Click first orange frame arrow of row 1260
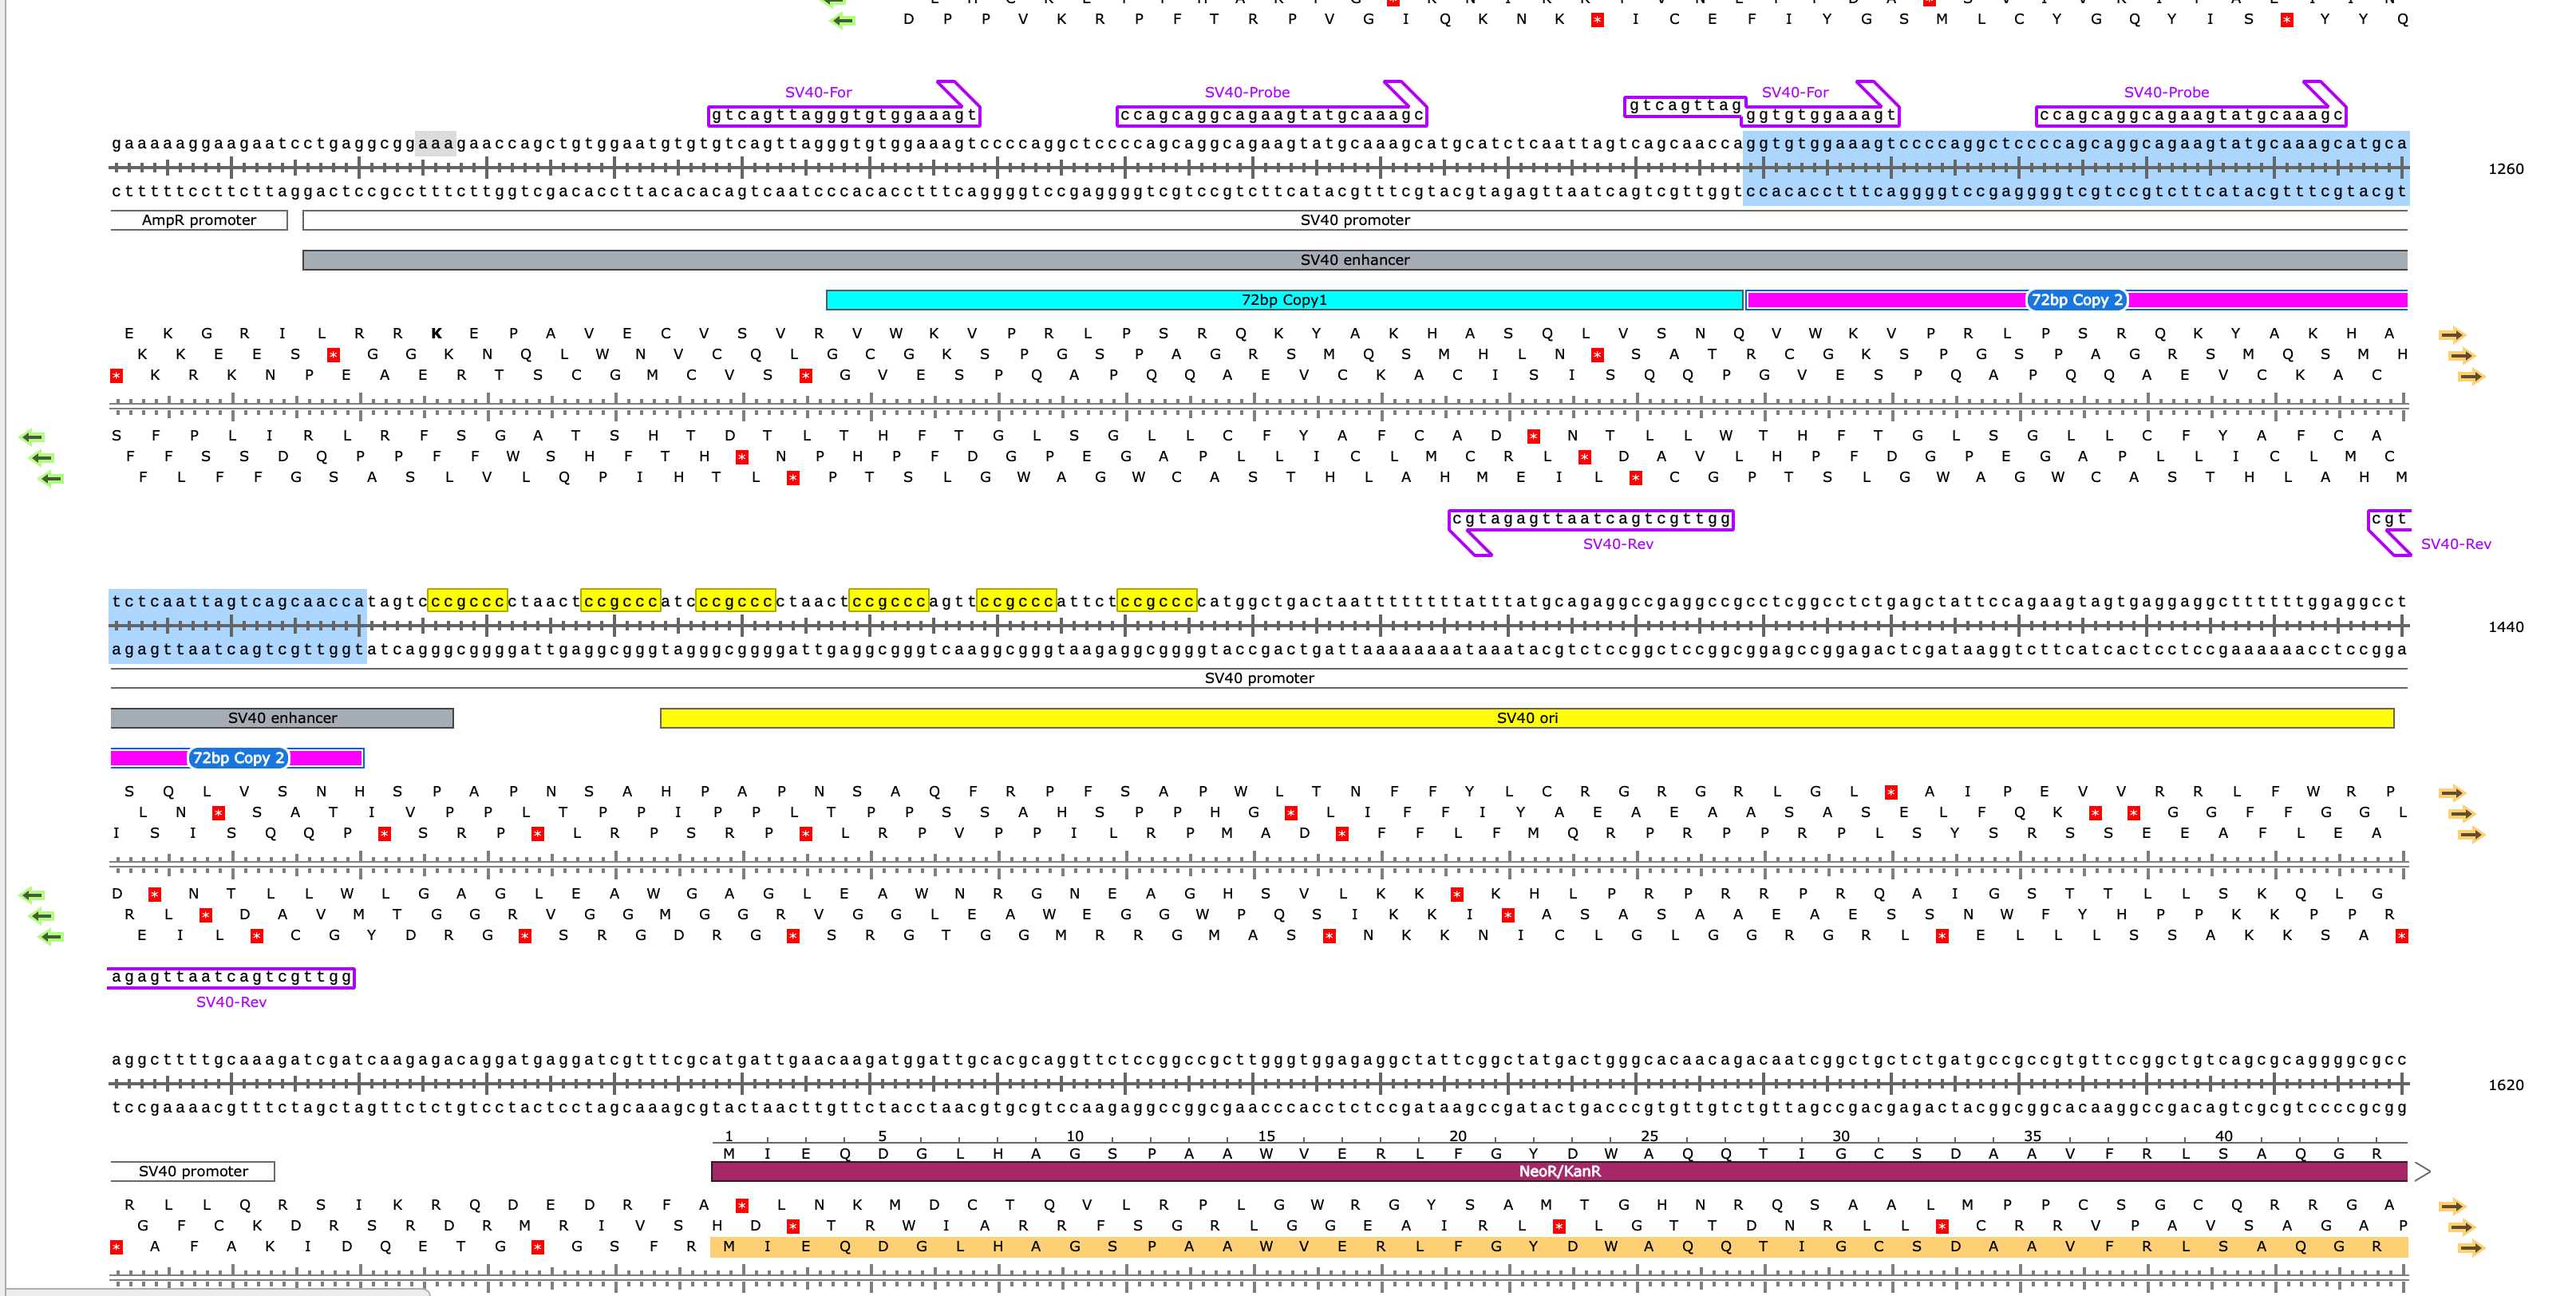The image size is (2576, 1296). point(2451,334)
